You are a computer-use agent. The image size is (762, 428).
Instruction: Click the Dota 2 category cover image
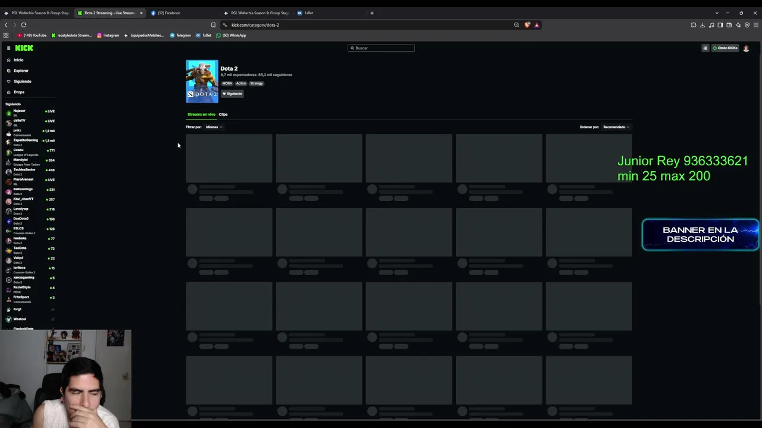(202, 81)
